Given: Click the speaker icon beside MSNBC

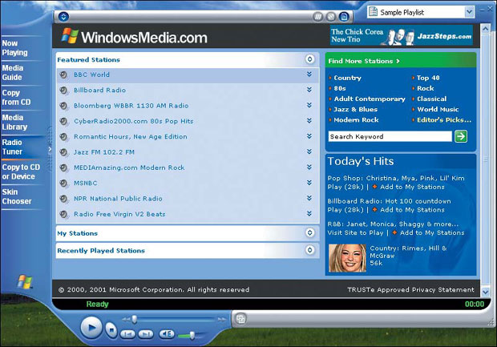Looking at the screenshot, I should tap(63, 184).
